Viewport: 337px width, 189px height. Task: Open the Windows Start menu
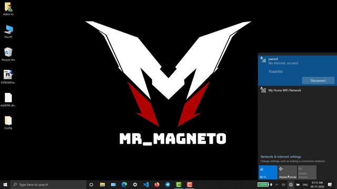(5, 184)
